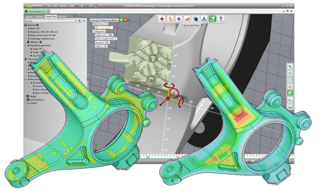Click the Length (mm) value field

[x=110, y=35]
